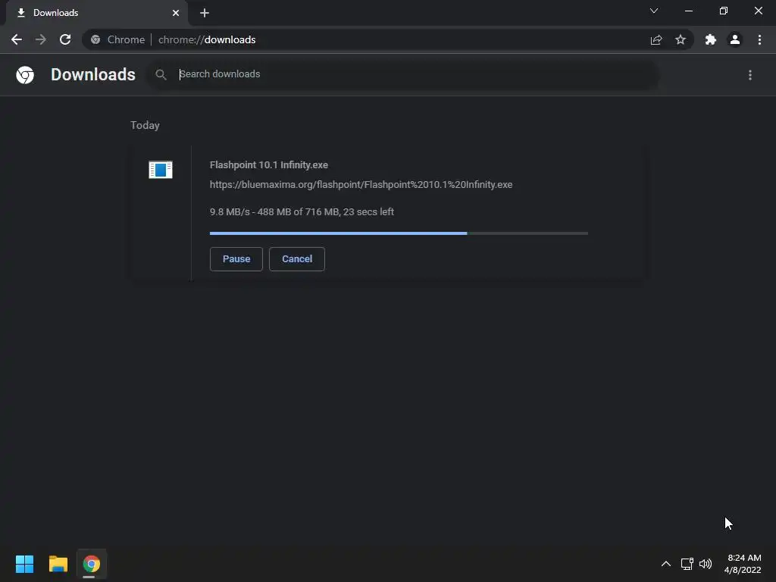Cancel the Flashpoint download
This screenshot has height=582, width=776.
pyautogui.click(x=297, y=259)
